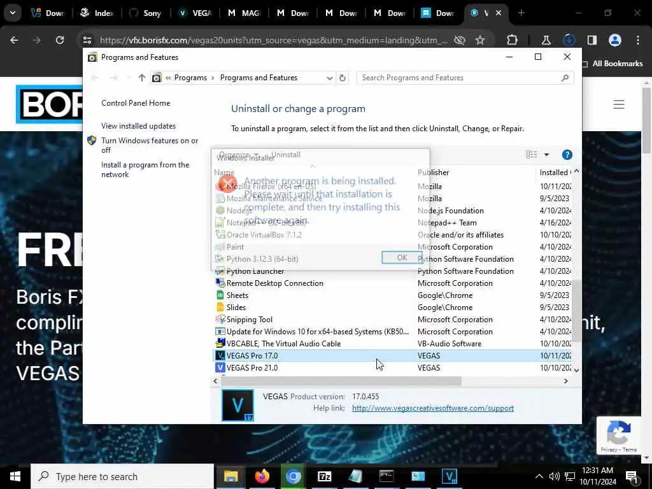Viewport: 652px width, 489px height.
Task: Open the notification center icon
Action: (x=633, y=478)
